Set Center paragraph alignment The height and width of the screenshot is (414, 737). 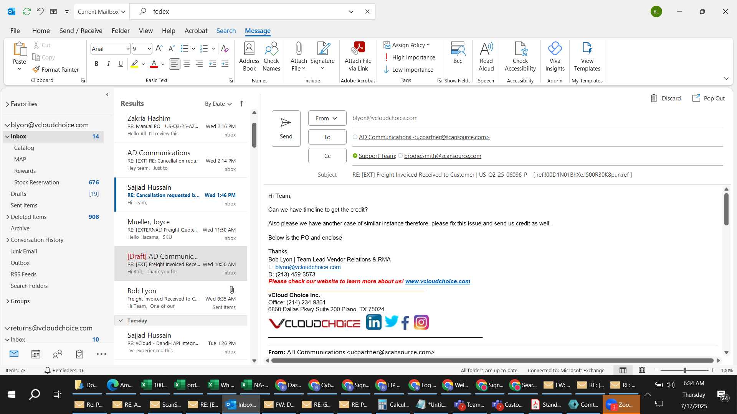click(187, 64)
